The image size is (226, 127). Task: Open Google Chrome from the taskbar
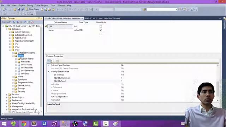click(x=24, y=124)
